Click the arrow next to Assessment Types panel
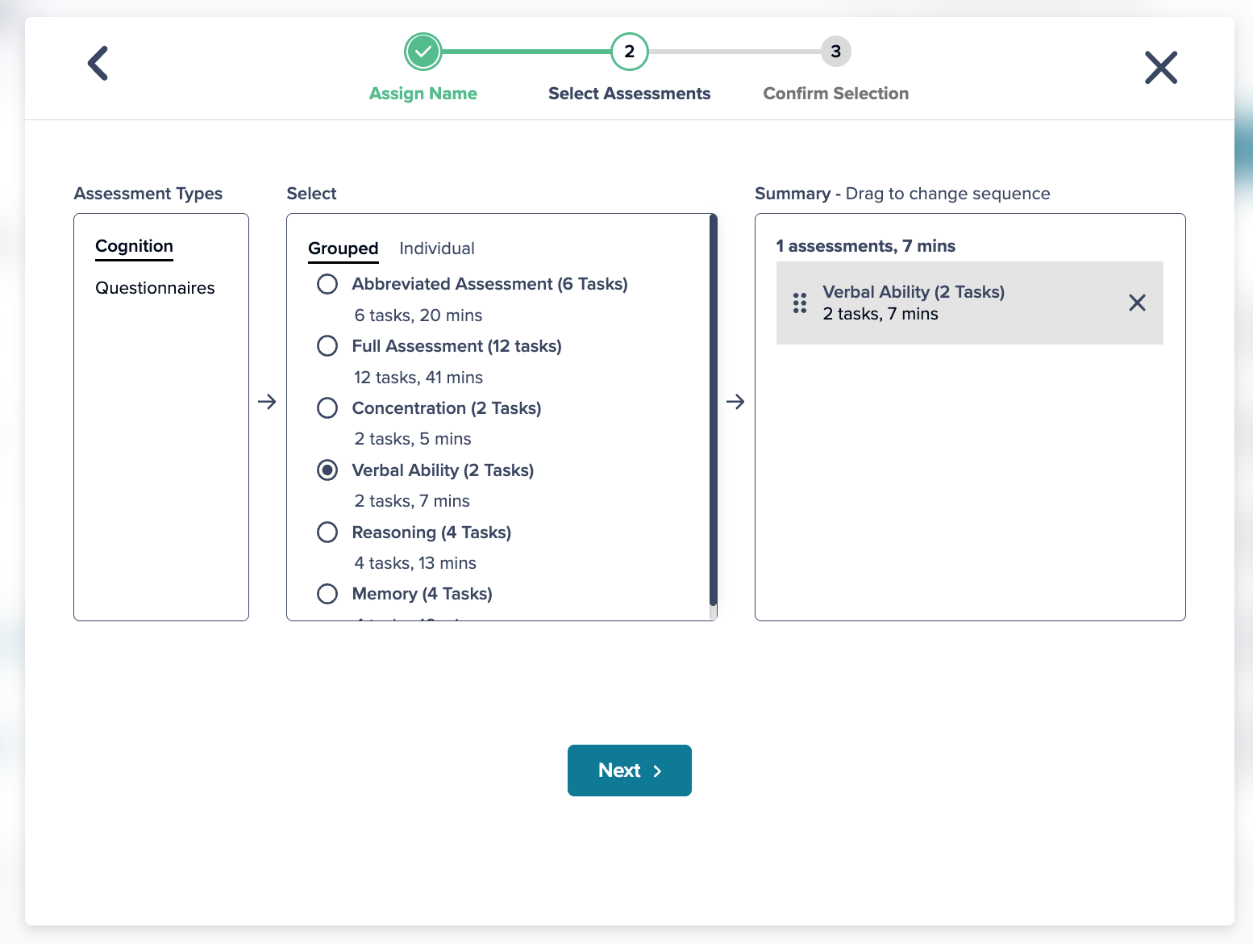The height and width of the screenshot is (944, 1253). pyautogui.click(x=268, y=401)
